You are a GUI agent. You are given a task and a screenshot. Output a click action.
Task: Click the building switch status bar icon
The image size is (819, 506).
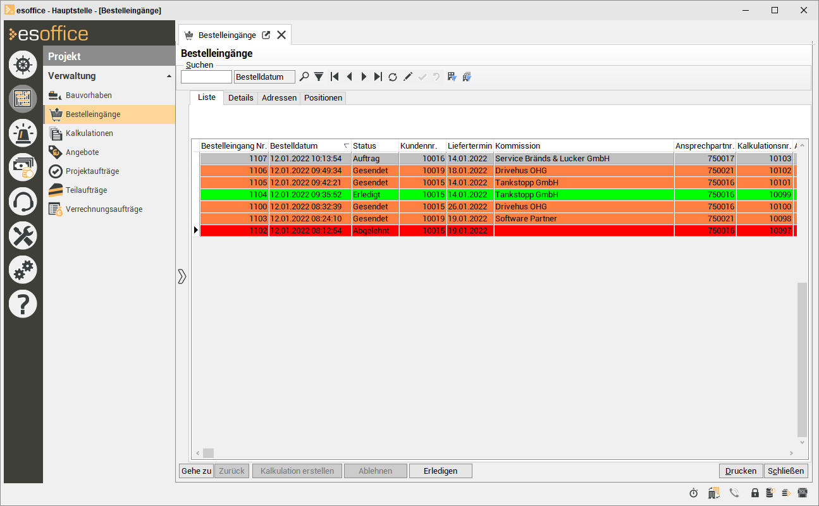coord(714,493)
